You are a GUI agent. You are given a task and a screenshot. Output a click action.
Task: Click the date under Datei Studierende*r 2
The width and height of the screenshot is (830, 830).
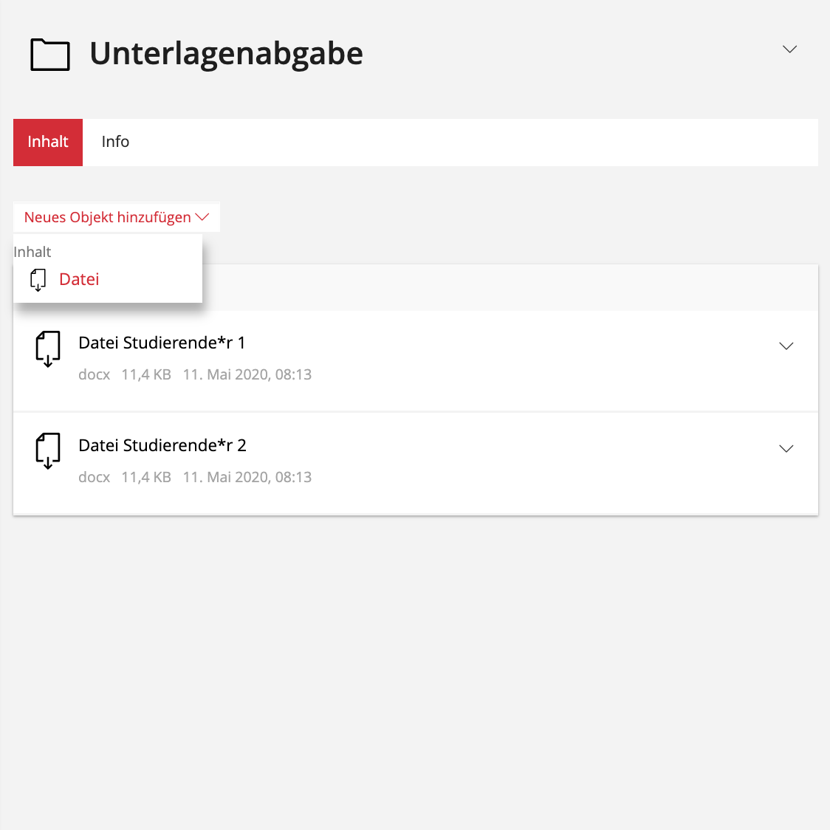[x=247, y=477]
